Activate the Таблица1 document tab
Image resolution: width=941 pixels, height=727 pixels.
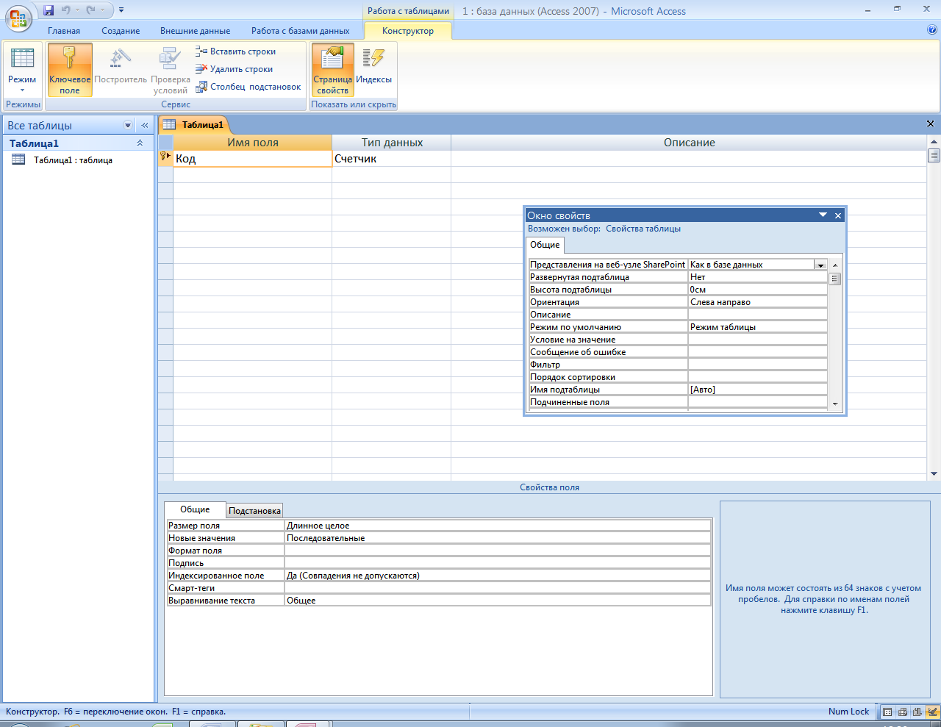pos(195,125)
